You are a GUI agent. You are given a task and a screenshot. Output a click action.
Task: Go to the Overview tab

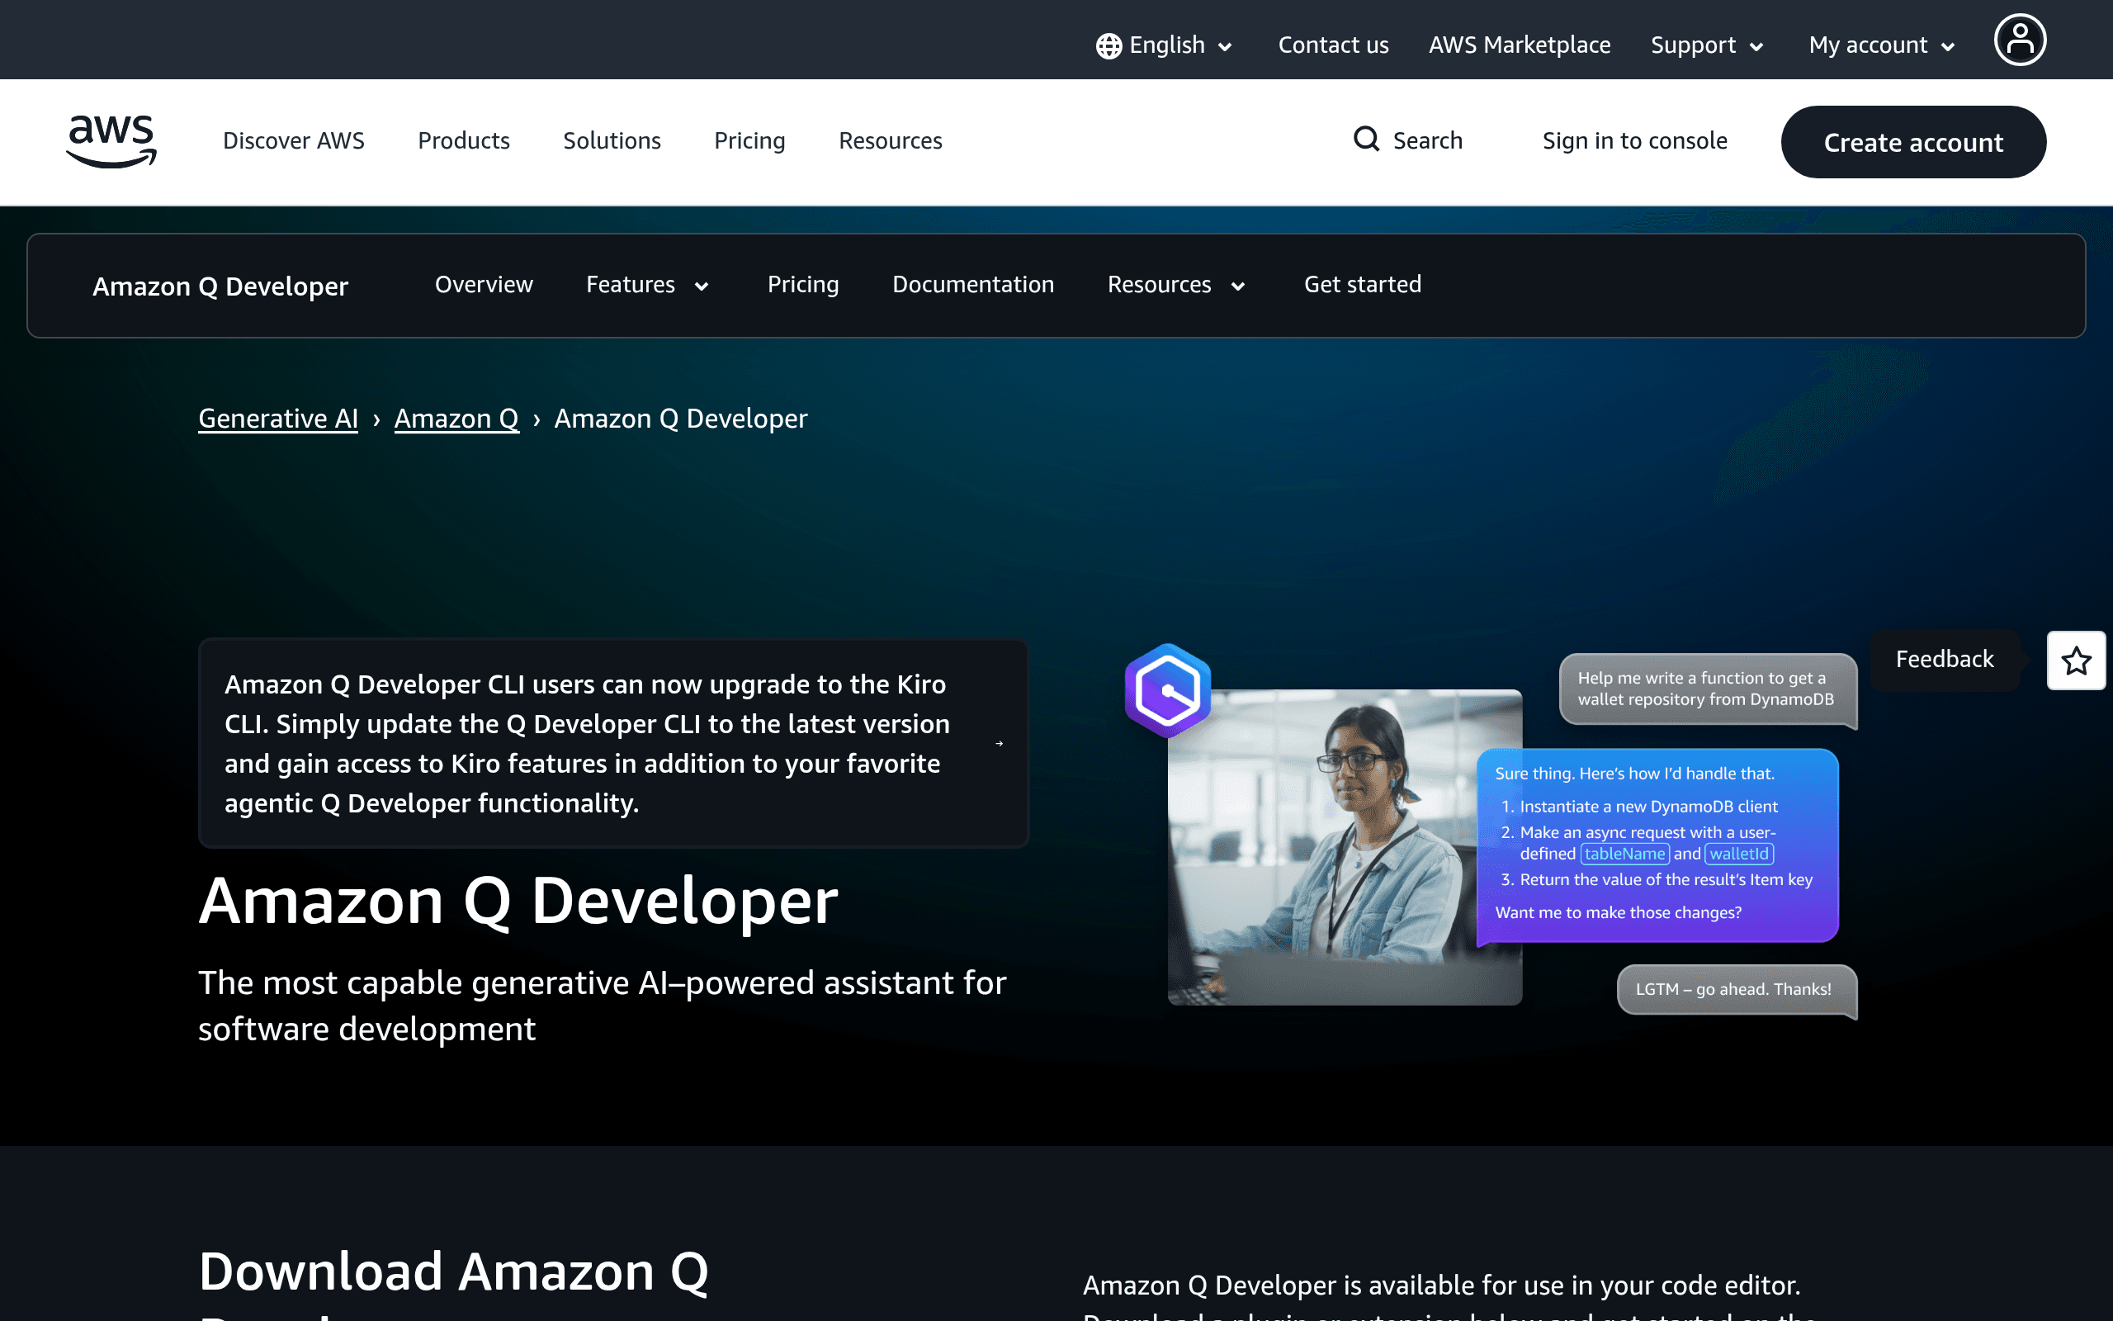click(484, 285)
